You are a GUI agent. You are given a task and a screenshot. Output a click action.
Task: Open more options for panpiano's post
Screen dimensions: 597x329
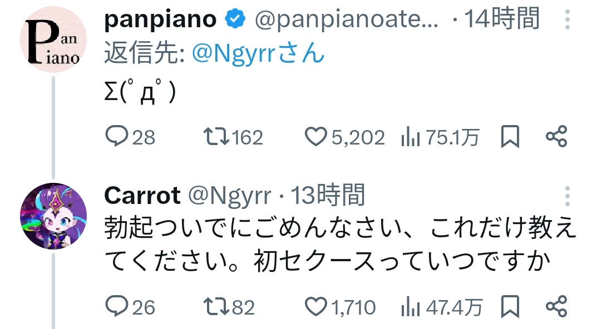point(567,19)
